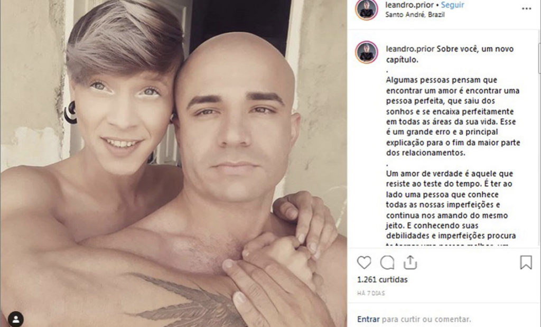This screenshot has height=327, width=541.
Task: Open the Santo André, Brazil location link
Action: pos(415,15)
